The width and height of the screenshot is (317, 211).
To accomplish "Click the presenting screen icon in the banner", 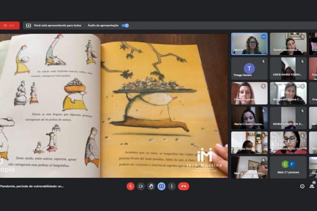I will (29, 25).
